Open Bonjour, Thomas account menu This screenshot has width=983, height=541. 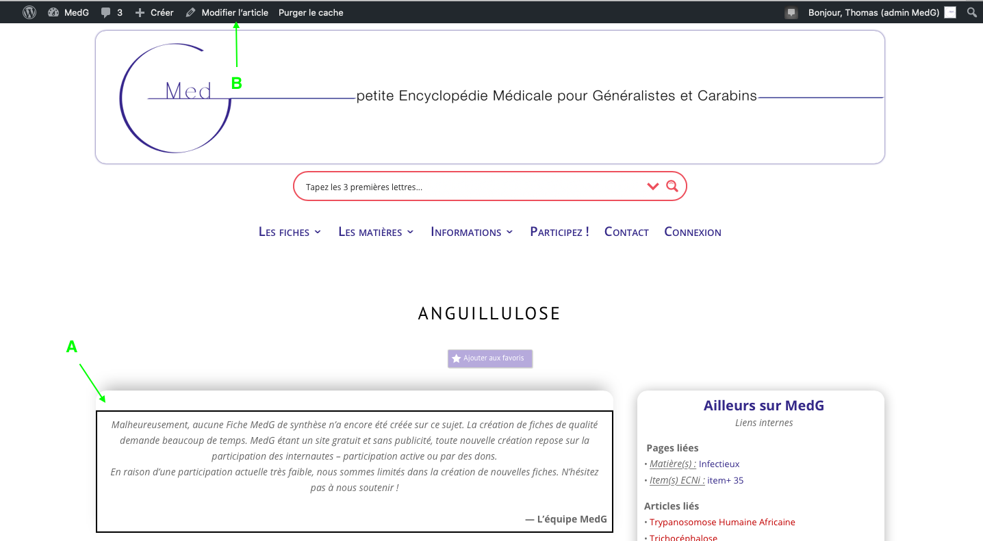pyautogui.click(x=873, y=12)
